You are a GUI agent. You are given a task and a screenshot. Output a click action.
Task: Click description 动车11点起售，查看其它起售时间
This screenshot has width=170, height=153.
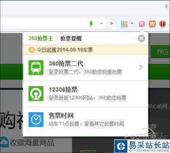(x=86, y=124)
